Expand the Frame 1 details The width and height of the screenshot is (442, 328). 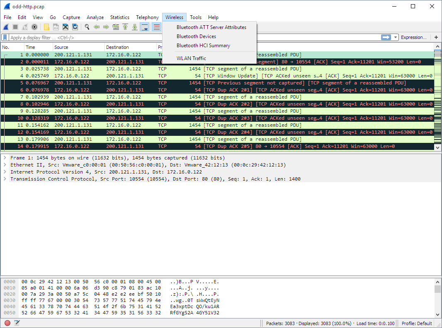[x=4, y=158]
